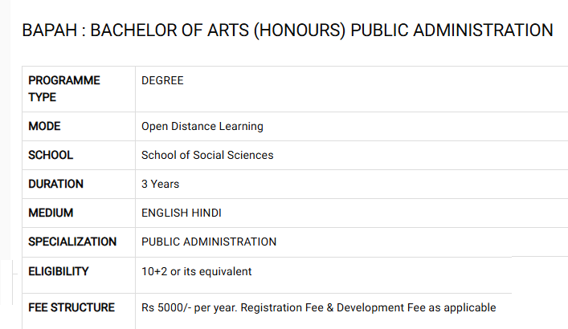Click the ELIGIBILITY row label
This screenshot has width=568, height=329.
59,271
